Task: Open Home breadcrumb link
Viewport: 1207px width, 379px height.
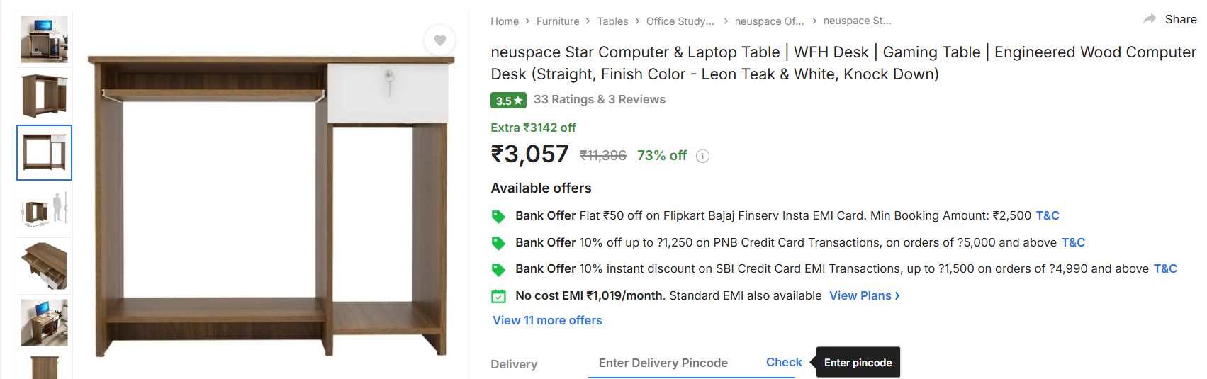Action: (505, 21)
